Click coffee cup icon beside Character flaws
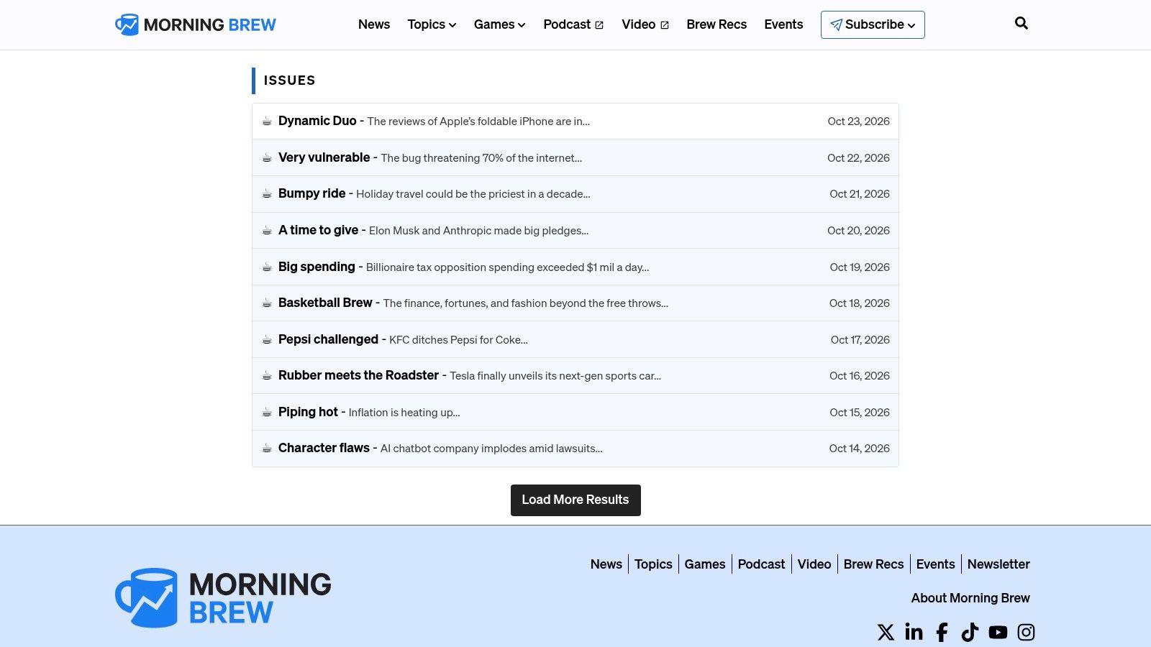 click(267, 448)
